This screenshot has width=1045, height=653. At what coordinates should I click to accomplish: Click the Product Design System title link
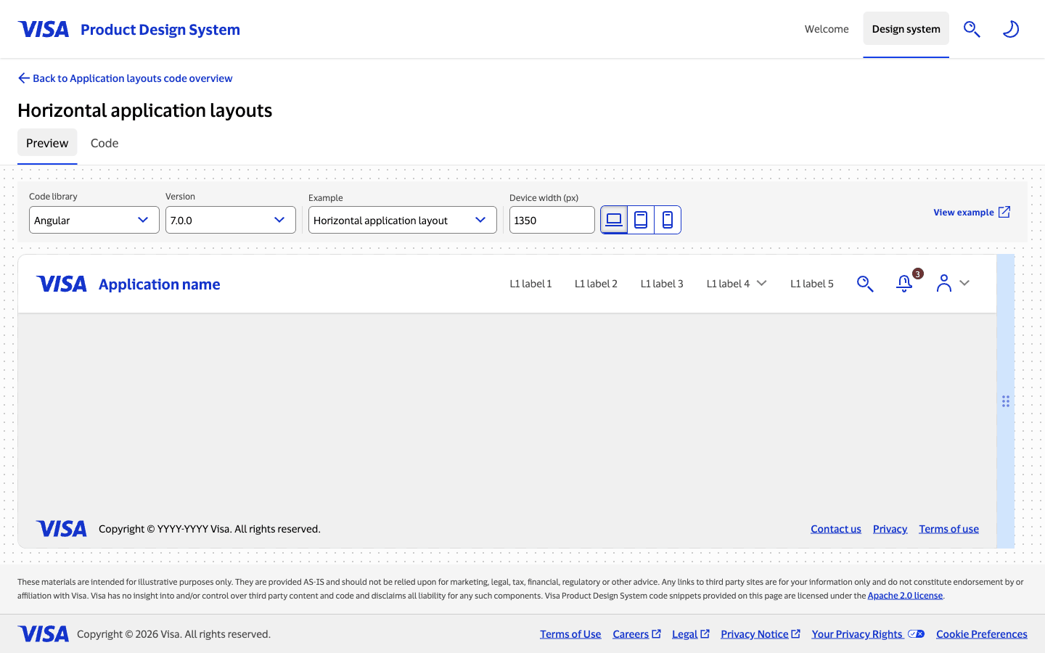[160, 30]
